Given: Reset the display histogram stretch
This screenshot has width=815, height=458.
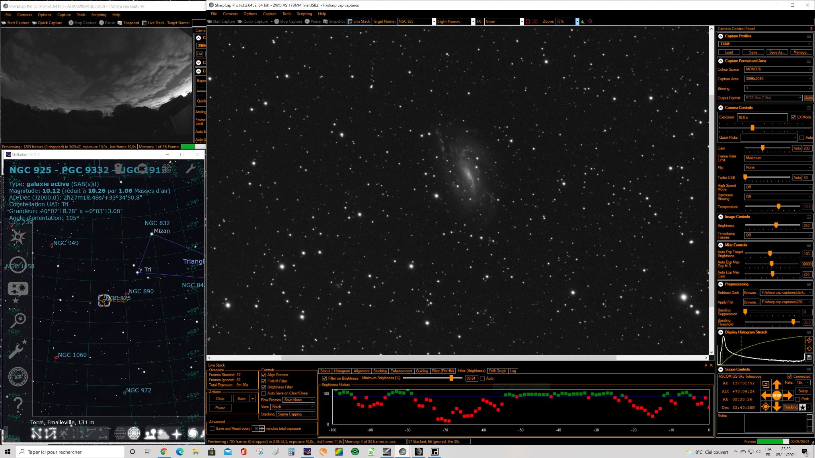Looking at the screenshot, I should click(x=809, y=349).
